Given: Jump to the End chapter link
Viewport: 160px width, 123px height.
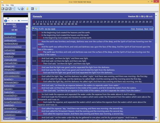Looking at the screenshot, I should coord(151,29).
